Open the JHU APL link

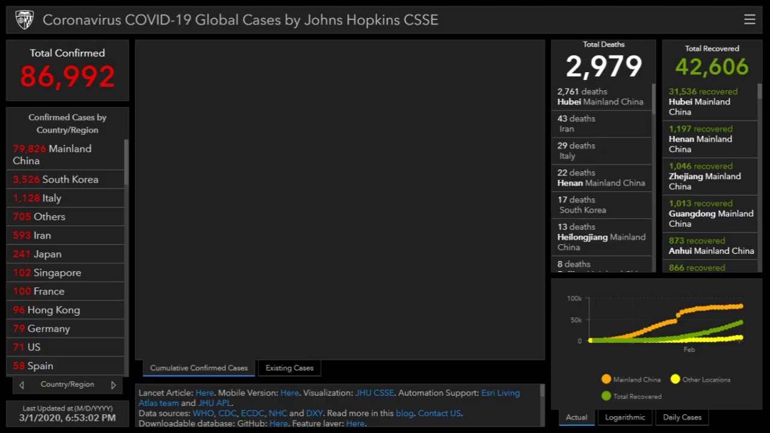point(215,403)
